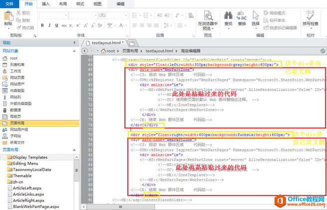327x210 pixels.
Task: Click 页面布局 in the breadcrumb path
Action: 130,51
